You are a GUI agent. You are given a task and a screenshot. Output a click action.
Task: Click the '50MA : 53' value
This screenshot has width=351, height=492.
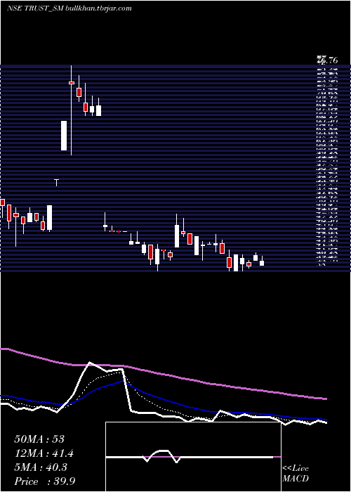tap(39, 439)
